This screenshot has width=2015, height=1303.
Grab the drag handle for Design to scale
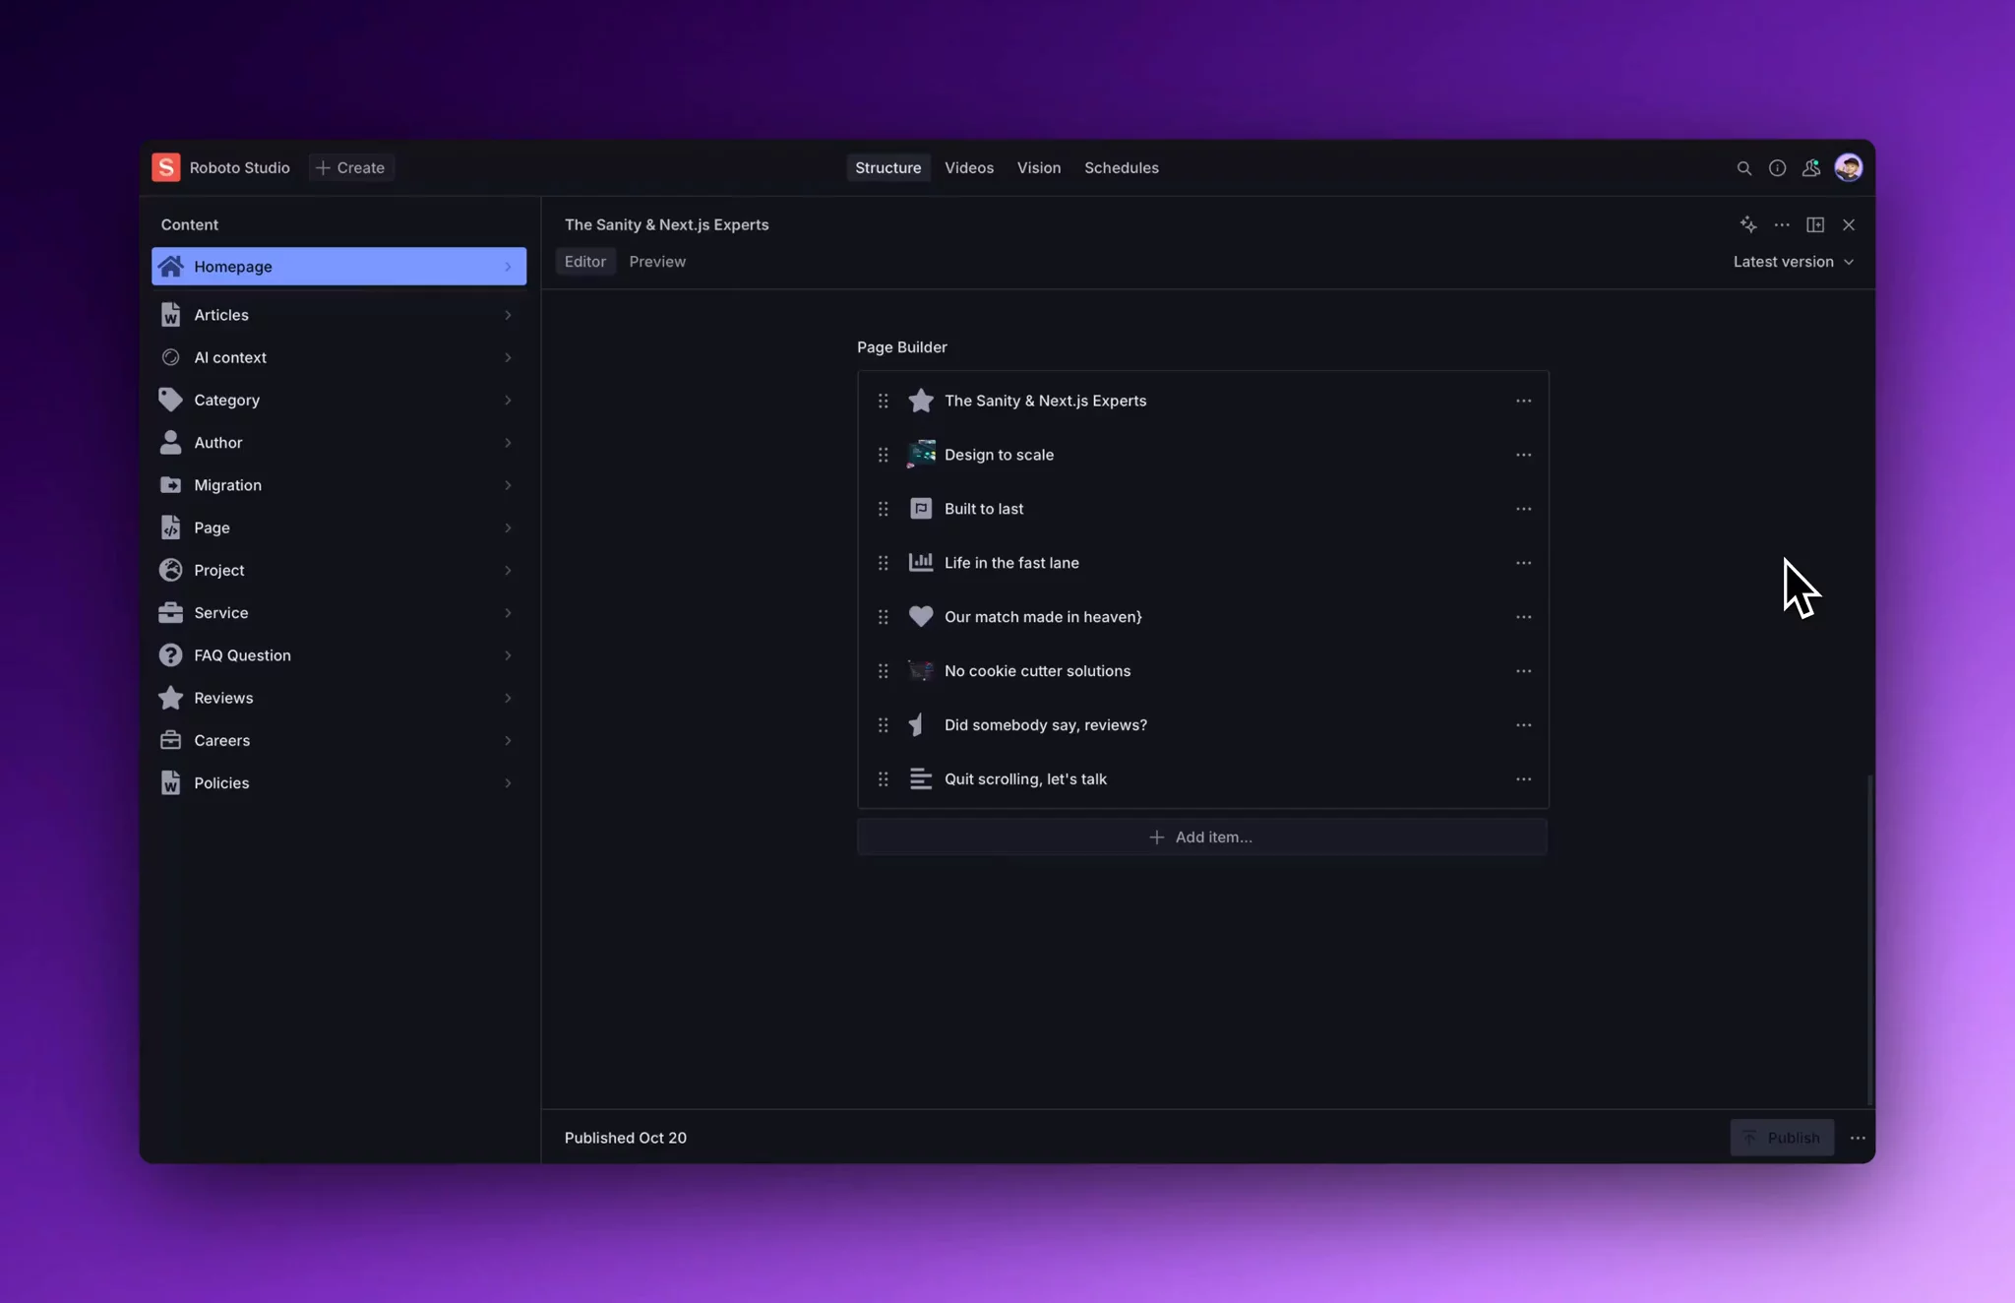(883, 455)
